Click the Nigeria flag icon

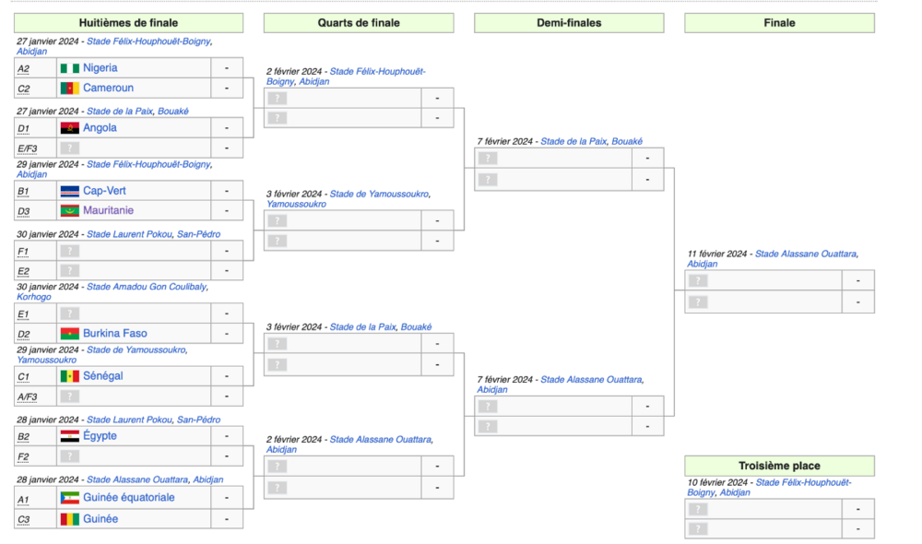coord(69,68)
